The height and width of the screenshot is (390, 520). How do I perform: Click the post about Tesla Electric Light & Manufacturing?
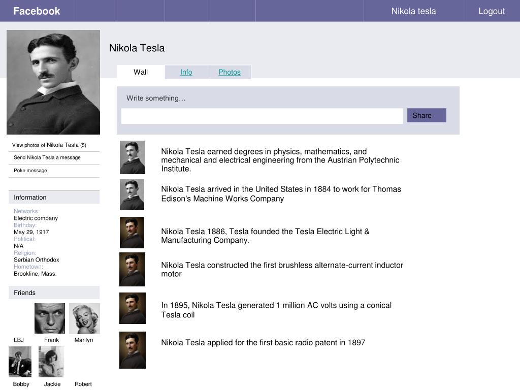(265, 236)
